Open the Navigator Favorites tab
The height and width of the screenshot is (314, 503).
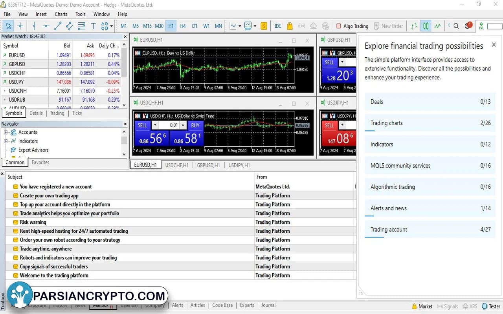40,162
